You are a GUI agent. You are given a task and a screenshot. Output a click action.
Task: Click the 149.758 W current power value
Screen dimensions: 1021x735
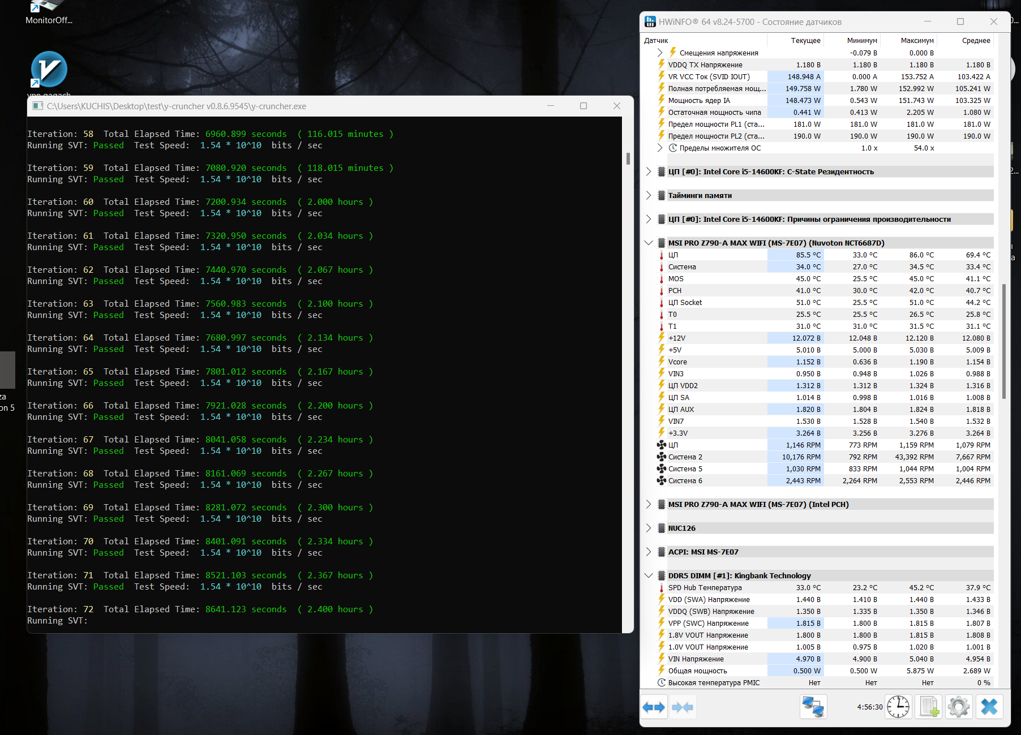click(x=803, y=88)
